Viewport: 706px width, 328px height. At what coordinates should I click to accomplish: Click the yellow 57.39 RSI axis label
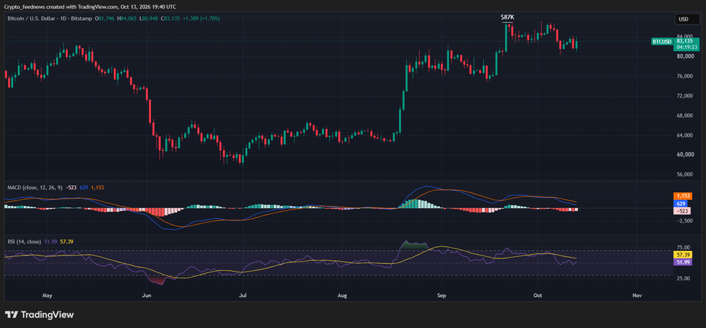(683, 255)
